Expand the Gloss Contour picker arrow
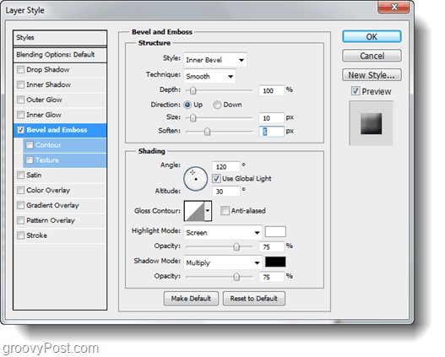 click(208, 211)
